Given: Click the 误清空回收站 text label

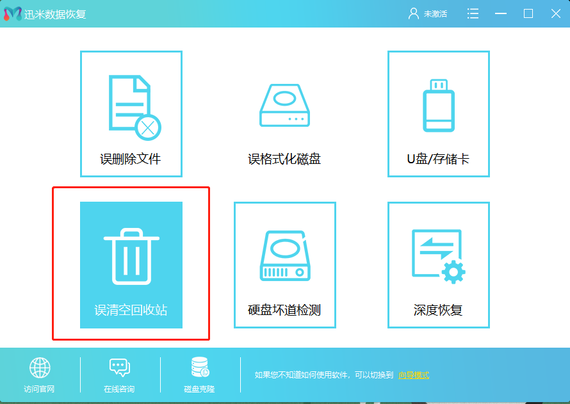Looking at the screenshot, I should 131,311.
